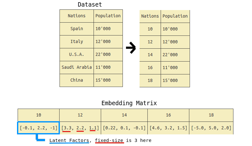Select the vector [-5.0, 5.0, 2.0]
Viewport: 252px width, 146px height.
tap(211, 128)
